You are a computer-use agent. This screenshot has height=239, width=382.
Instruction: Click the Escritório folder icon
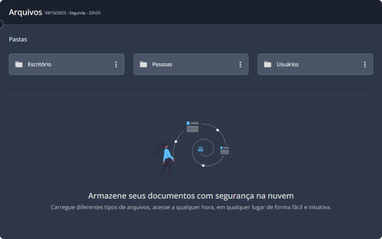(x=19, y=64)
